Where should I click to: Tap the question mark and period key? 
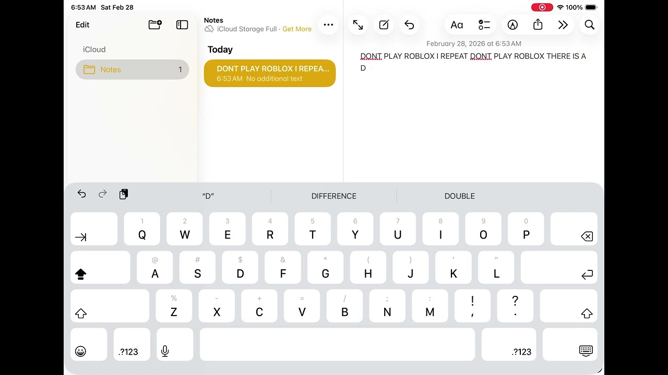coord(515,306)
